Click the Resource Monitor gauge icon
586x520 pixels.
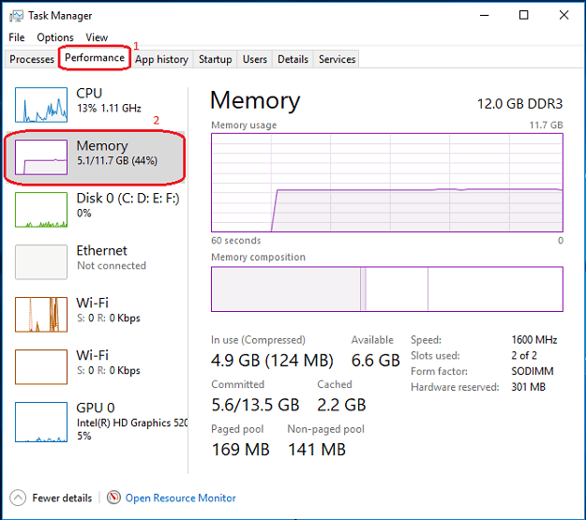(113, 498)
